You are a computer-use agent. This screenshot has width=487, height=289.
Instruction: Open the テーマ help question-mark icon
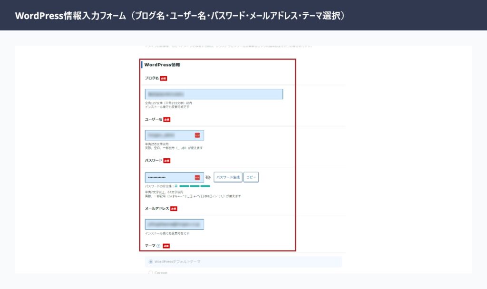click(x=158, y=246)
